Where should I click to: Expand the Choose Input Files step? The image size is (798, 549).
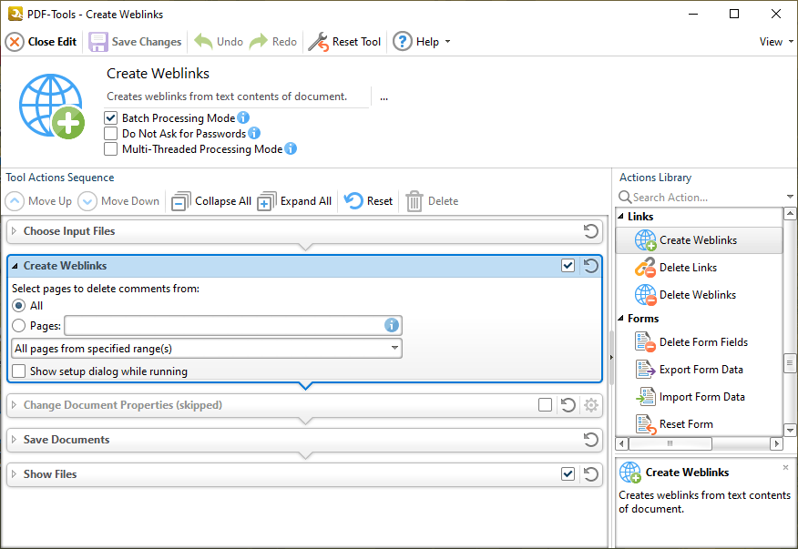[x=14, y=231]
